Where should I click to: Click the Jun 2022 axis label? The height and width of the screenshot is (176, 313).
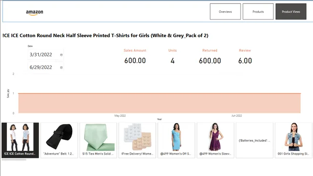(237, 116)
